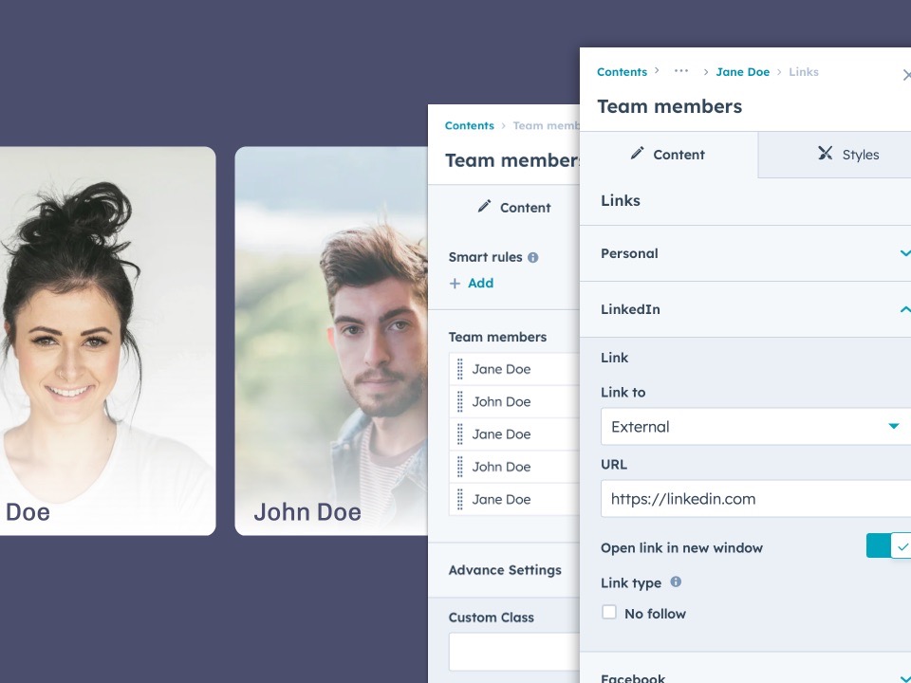Click the pencil icon on the right panel's Content tab
The width and height of the screenshot is (911, 683).
[x=638, y=153]
